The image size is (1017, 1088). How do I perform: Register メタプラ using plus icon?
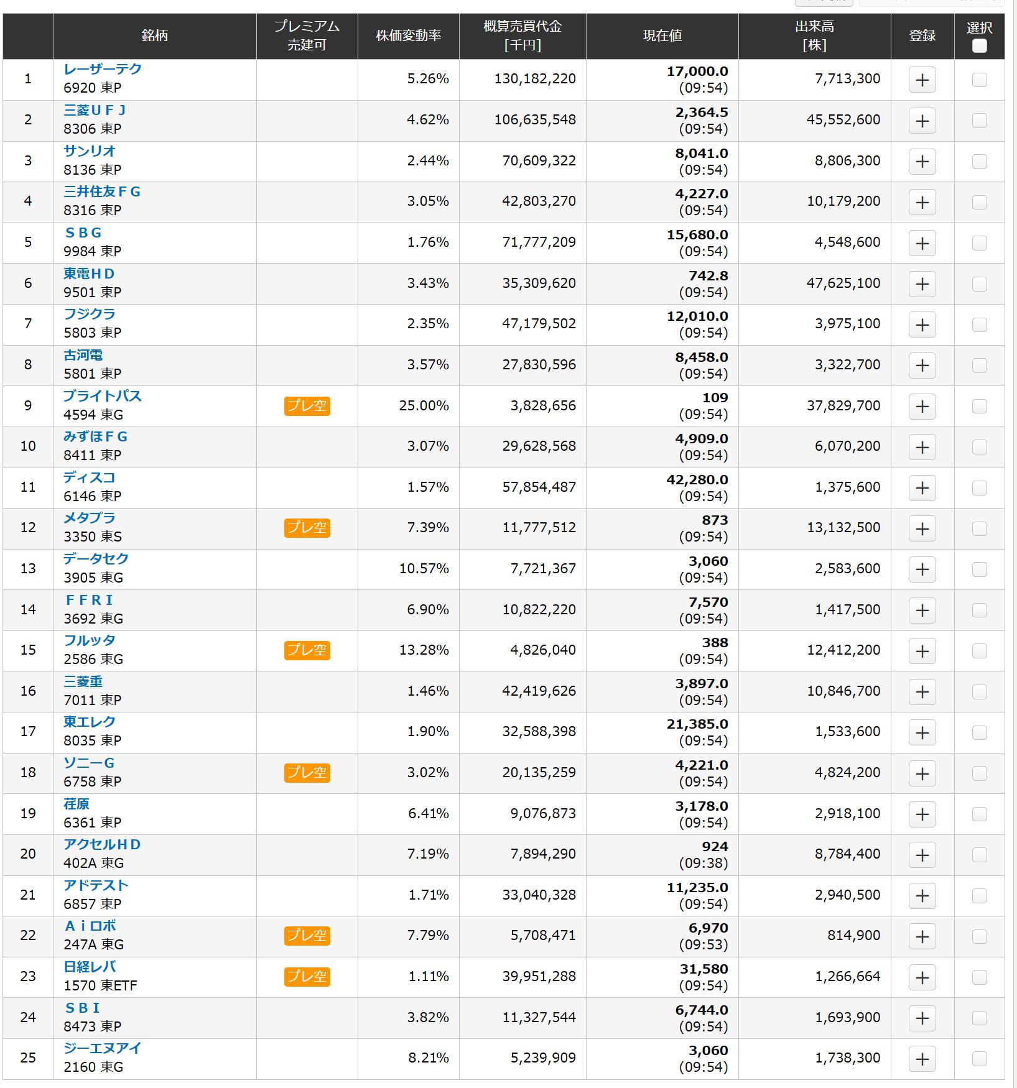pyautogui.click(x=922, y=528)
